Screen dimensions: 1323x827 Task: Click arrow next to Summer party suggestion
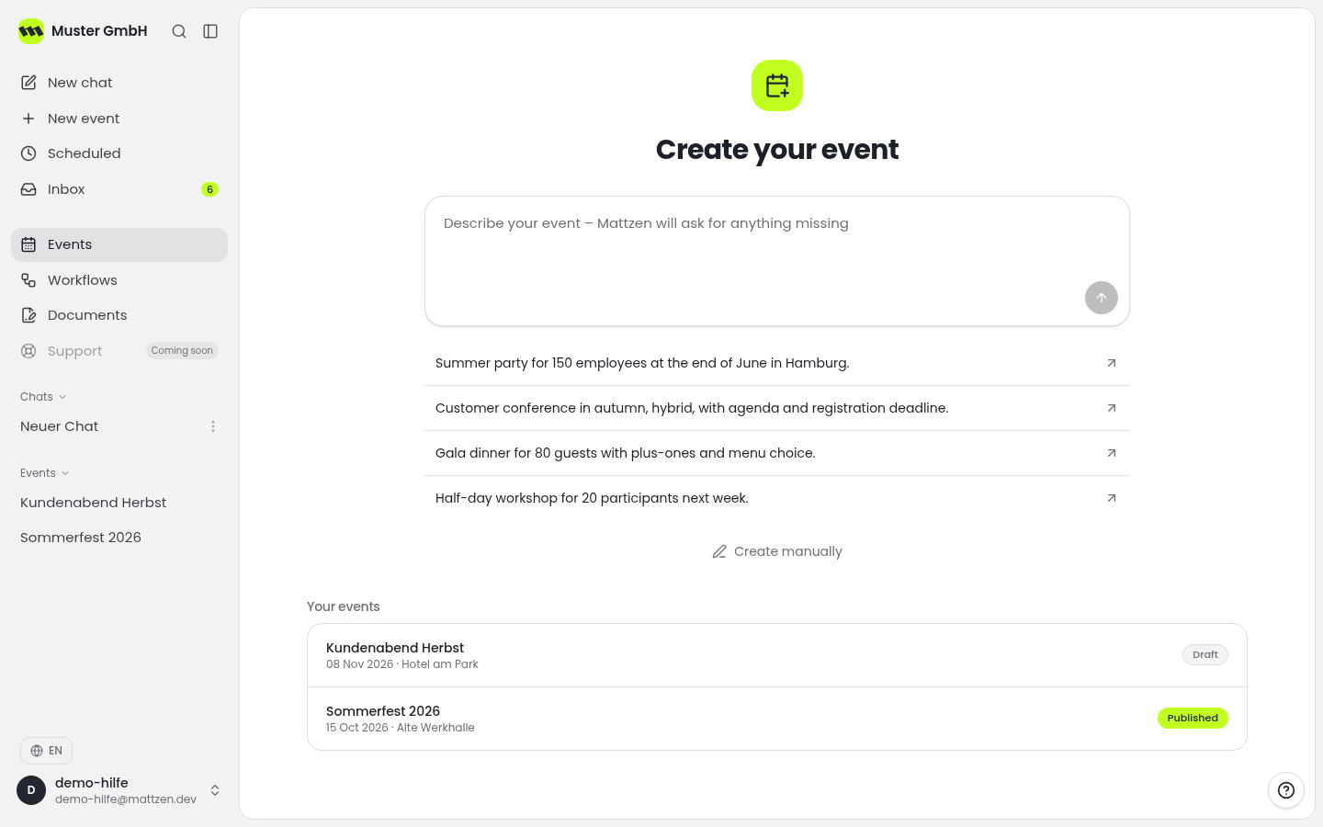tap(1112, 363)
